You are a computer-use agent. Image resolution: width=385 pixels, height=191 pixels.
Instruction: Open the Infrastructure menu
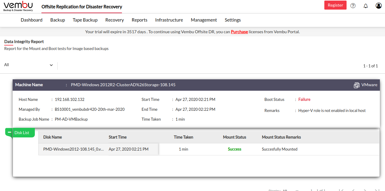click(169, 20)
